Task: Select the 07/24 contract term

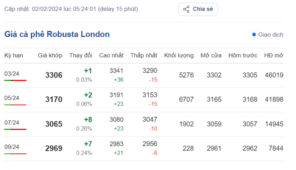Action: coord(12,122)
